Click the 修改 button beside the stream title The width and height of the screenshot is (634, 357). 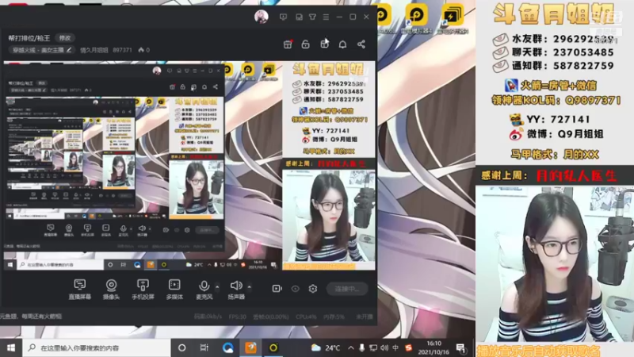tap(65, 38)
